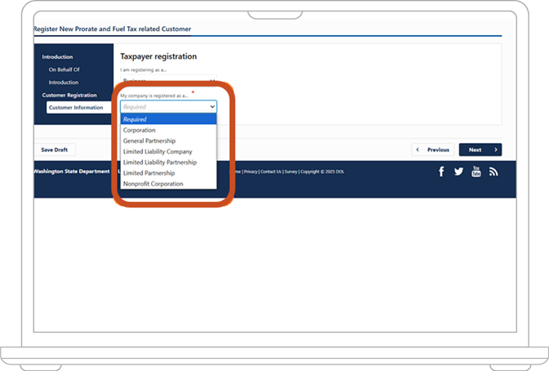Pick Nonprofit Corporation option

pos(168,184)
